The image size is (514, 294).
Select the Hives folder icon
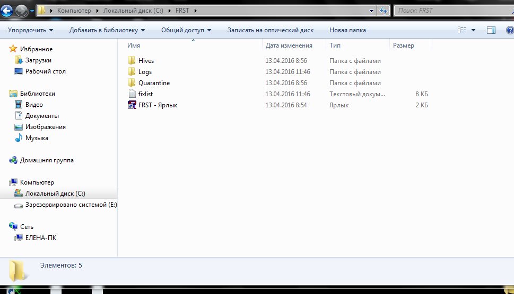[132, 60]
